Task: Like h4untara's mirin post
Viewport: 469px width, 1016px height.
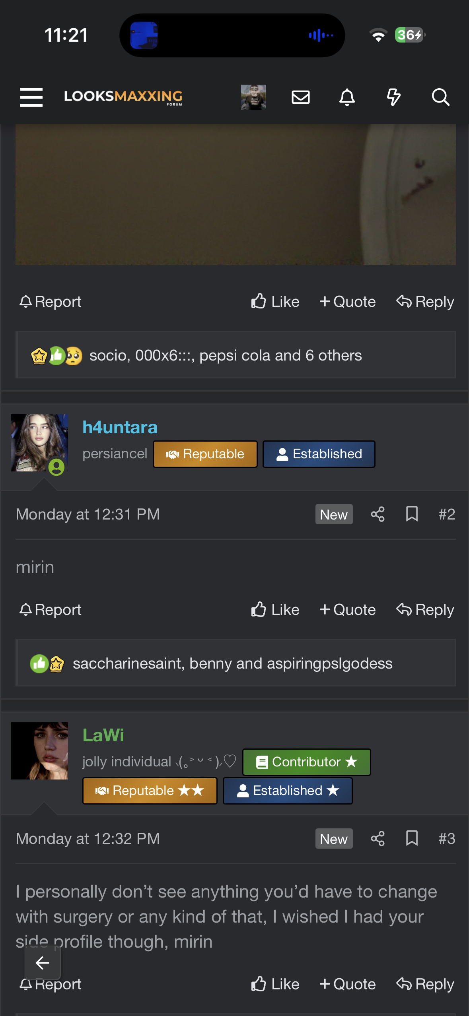Action: [x=275, y=610]
